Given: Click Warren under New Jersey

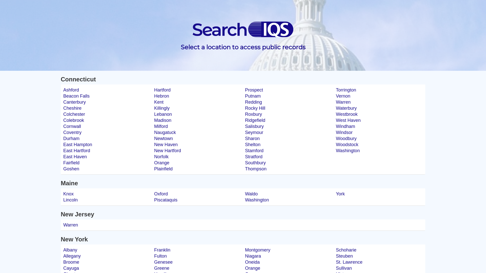Looking at the screenshot, I should point(71,225).
